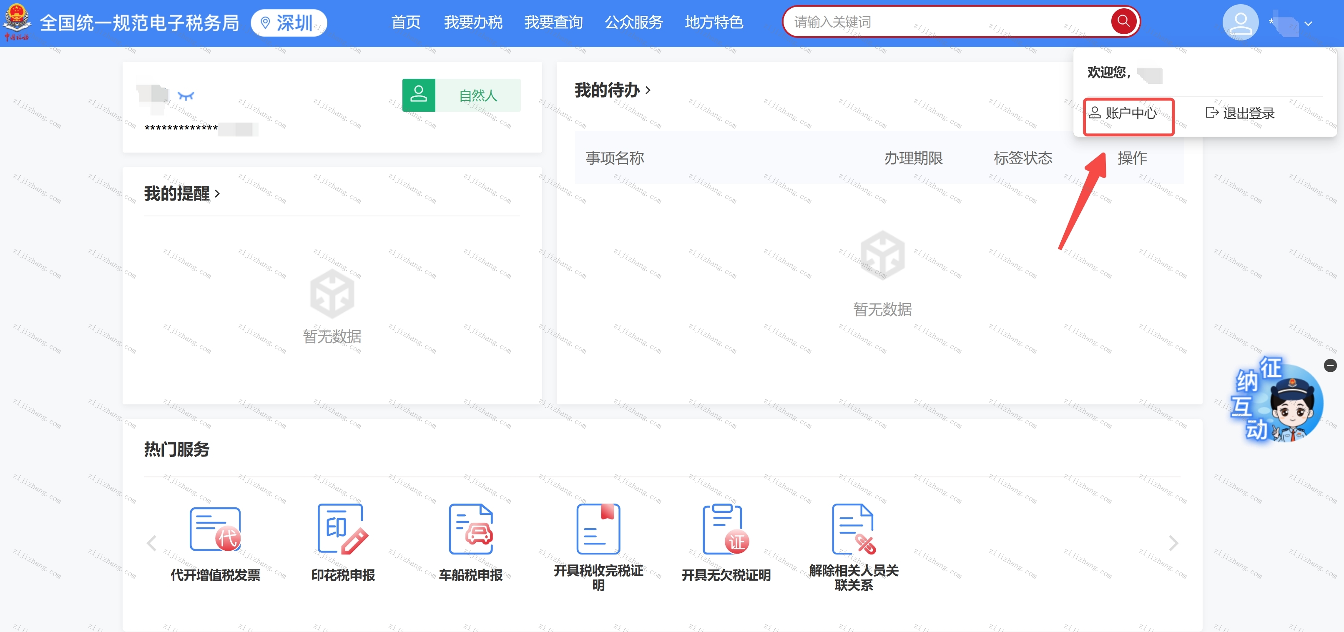Focus the keyword search input field

[947, 22]
